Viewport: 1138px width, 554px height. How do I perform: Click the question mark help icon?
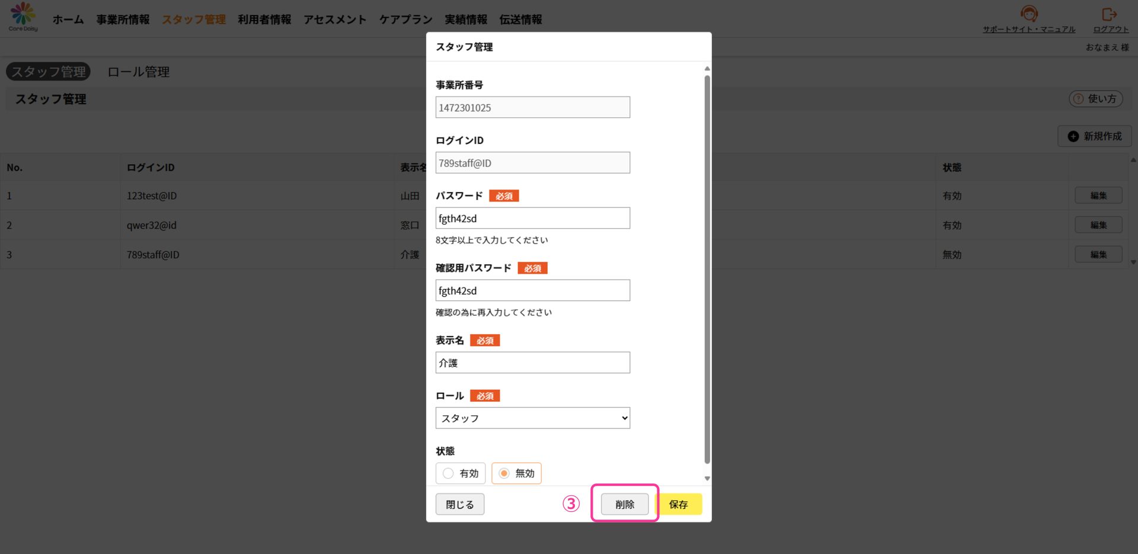coord(1078,99)
